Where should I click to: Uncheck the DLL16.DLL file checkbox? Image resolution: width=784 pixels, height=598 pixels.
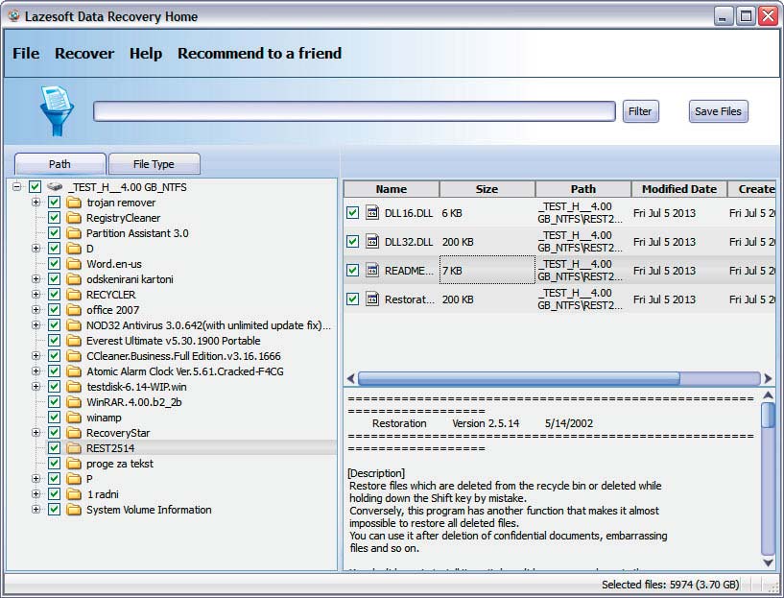click(x=352, y=212)
